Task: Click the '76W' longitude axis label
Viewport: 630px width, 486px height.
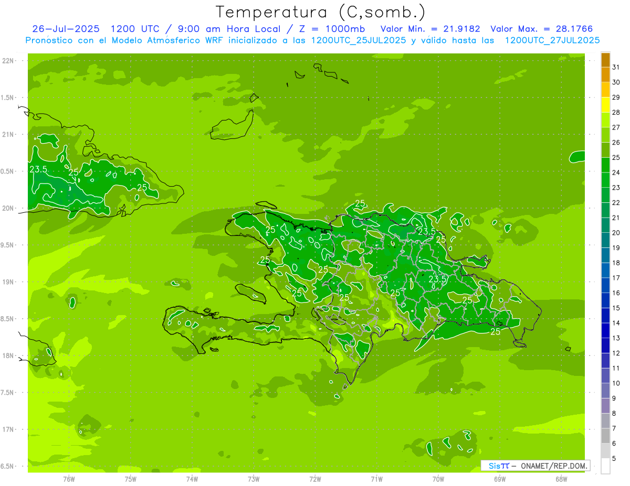Action: pyautogui.click(x=69, y=479)
